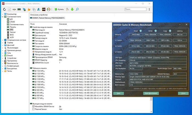Click the gauge benchmark icon in toolbar
192x115 pixels.
(x=49, y=9)
